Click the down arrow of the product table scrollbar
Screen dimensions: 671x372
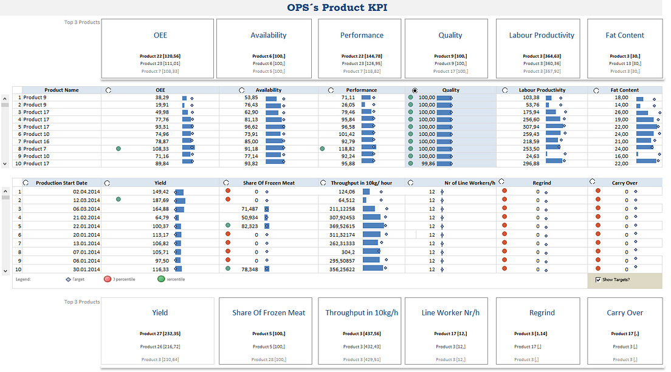point(5,164)
